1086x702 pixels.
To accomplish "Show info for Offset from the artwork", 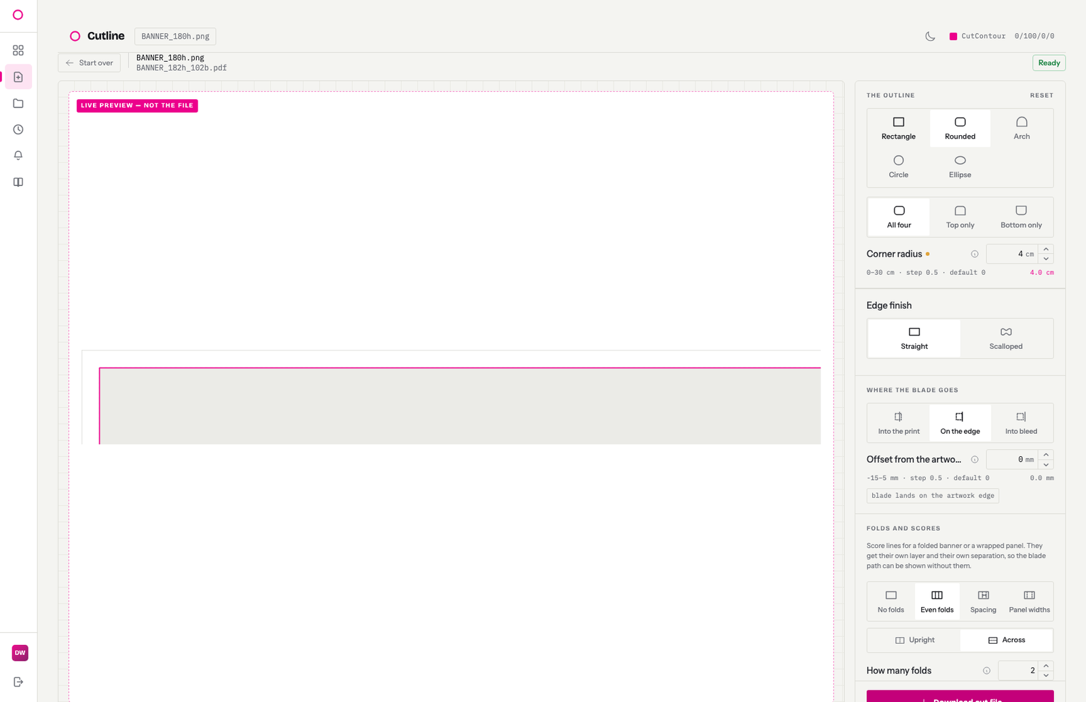I will point(975,460).
